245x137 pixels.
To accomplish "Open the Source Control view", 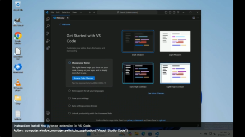I will [48, 34].
